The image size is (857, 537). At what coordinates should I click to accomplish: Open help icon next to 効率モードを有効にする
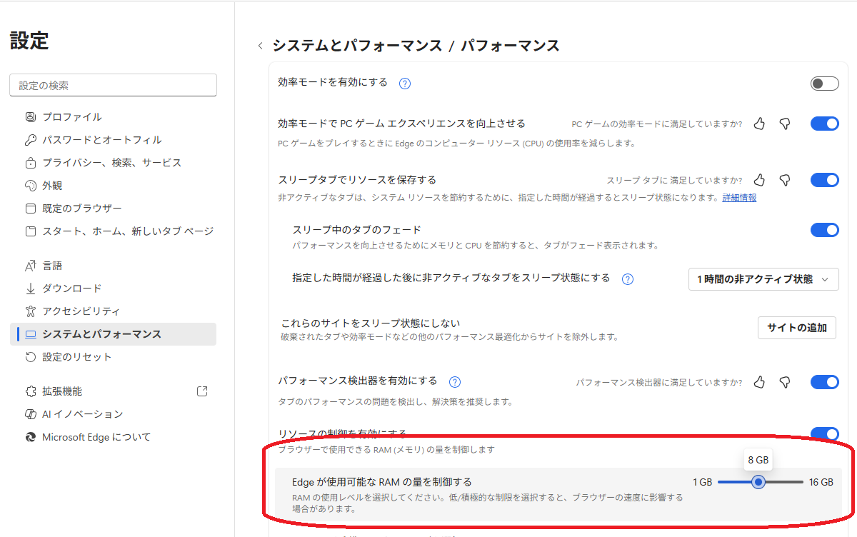pos(405,84)
